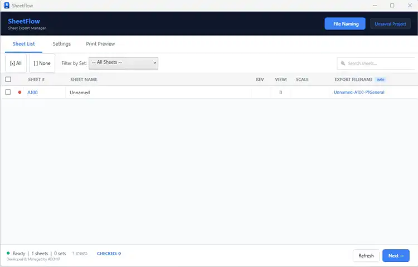Click the Refresh button

pyautogui.click(x=366, y=255)
